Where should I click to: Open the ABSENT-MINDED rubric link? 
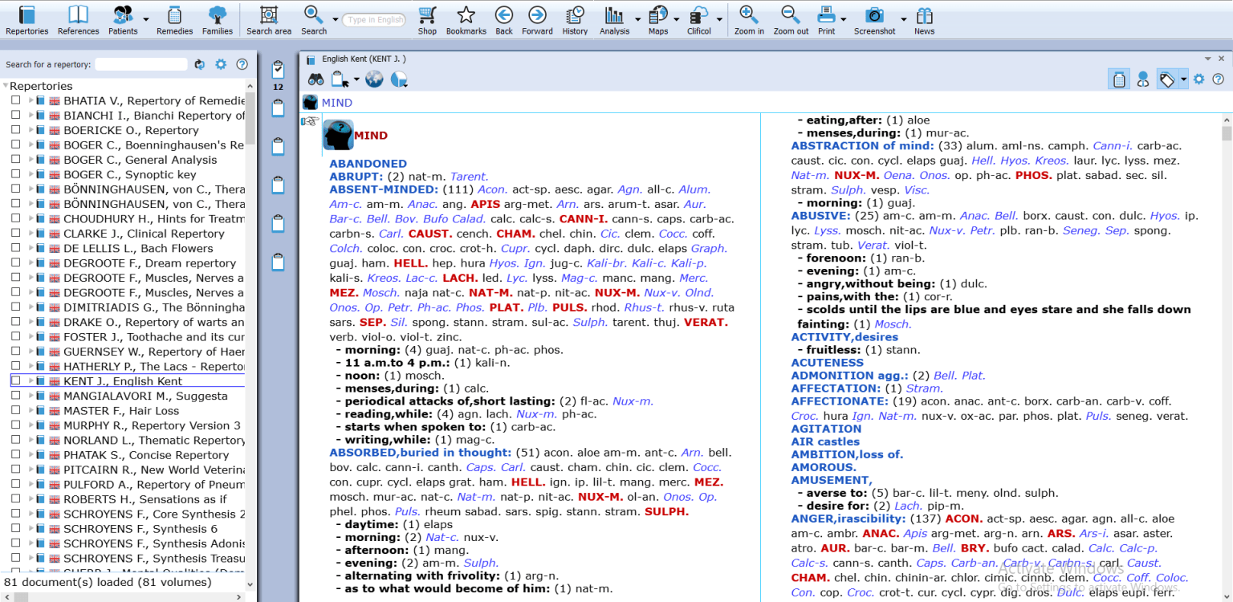click(382, 189)
